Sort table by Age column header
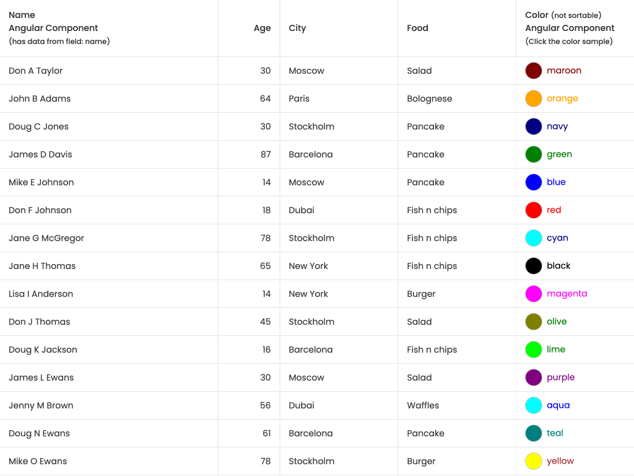 pos(262,28)
